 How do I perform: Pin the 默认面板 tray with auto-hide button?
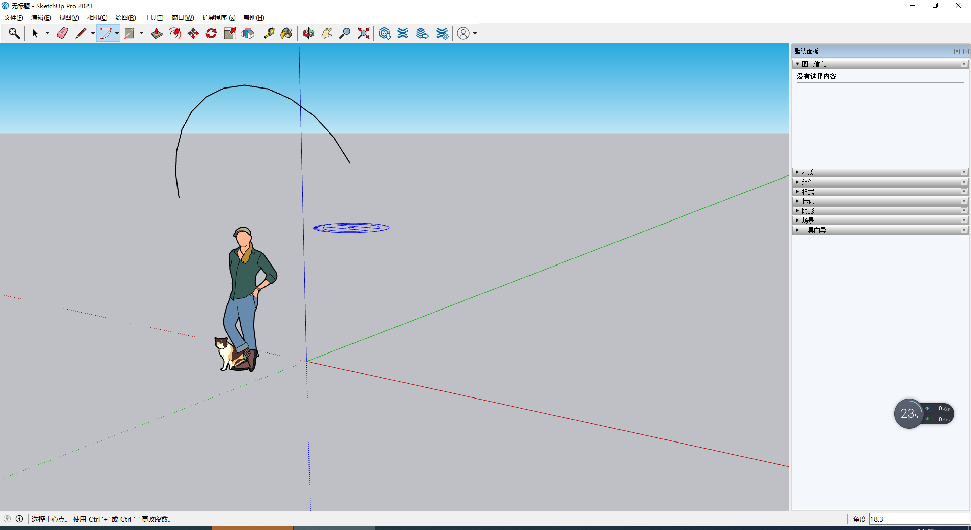tap(957, 51)
